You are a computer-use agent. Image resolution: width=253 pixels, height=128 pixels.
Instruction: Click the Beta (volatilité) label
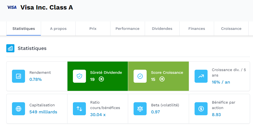tap(165, 105)
